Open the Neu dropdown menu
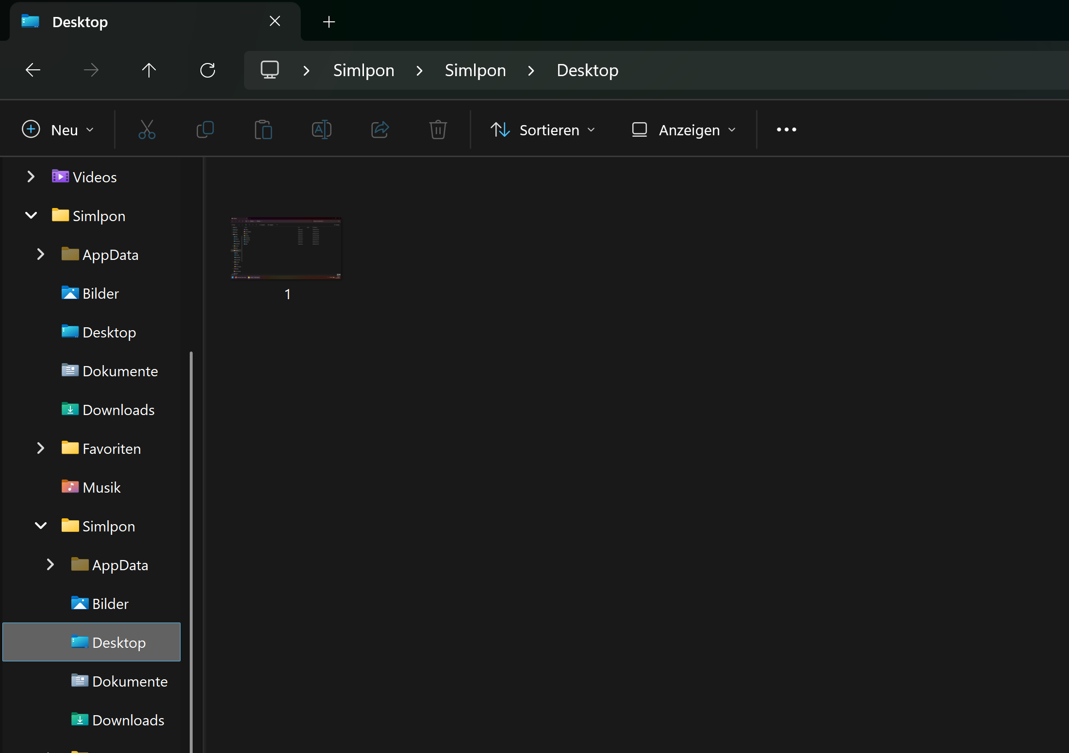This screenshot has height=753, width=1069. tap(58, 129)
